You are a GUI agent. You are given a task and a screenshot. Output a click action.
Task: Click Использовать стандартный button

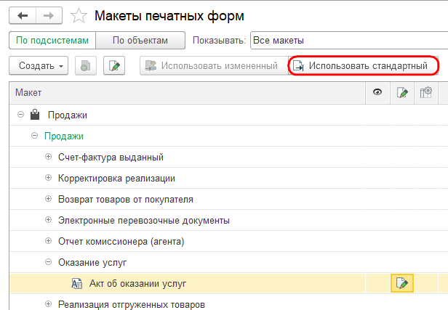(363, 66)
